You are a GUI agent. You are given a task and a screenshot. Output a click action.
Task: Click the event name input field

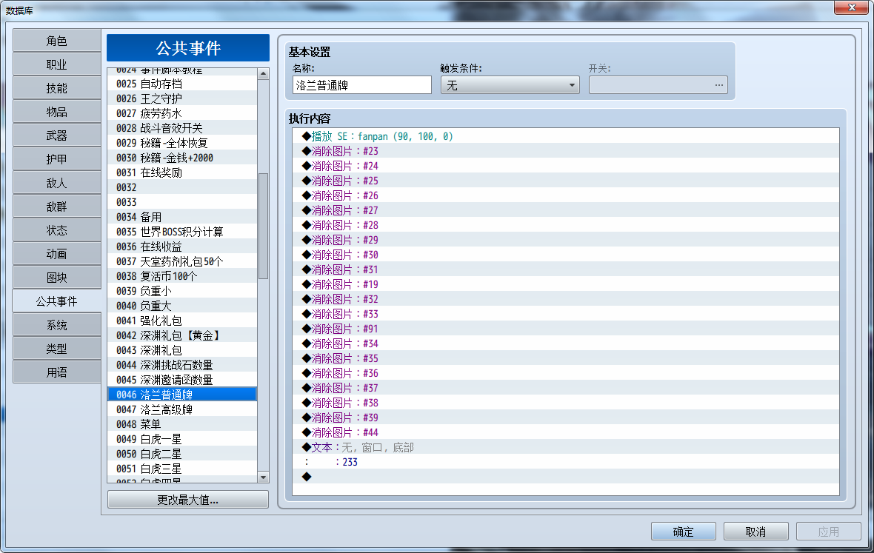(x=361, y=85)
